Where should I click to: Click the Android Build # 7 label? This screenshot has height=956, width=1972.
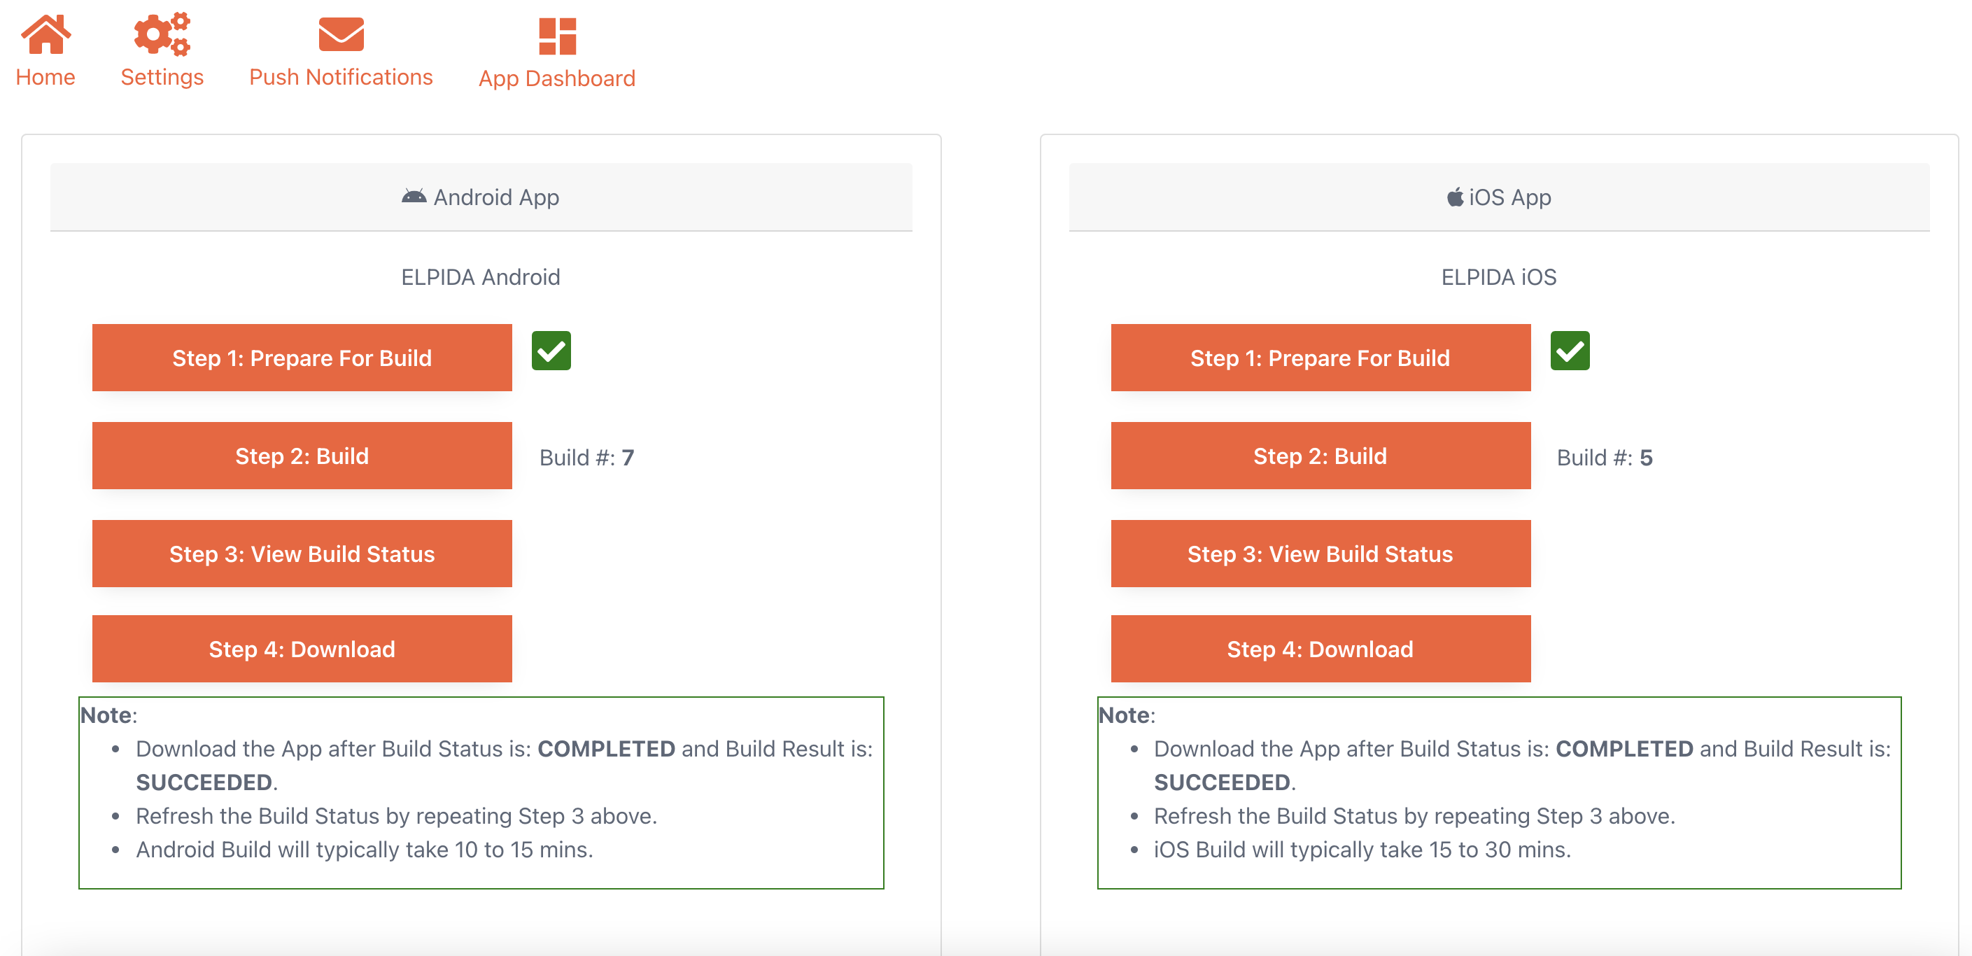pos(586,458)
